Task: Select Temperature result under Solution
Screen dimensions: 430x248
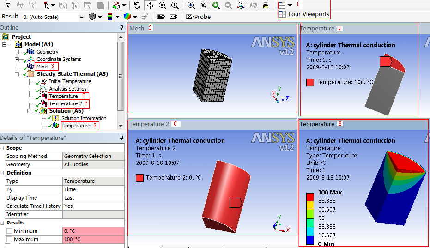Action: pos(76,126)
